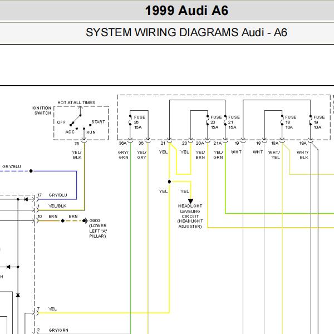Click the arrowhead above headlight leveling circuit

(190, 201)
